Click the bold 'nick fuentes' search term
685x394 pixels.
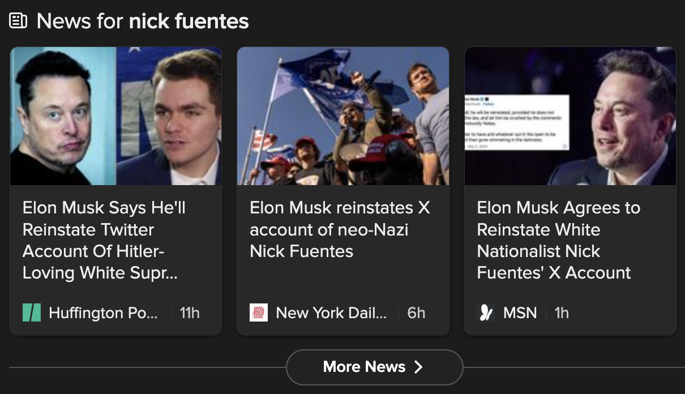click(189, 22)
